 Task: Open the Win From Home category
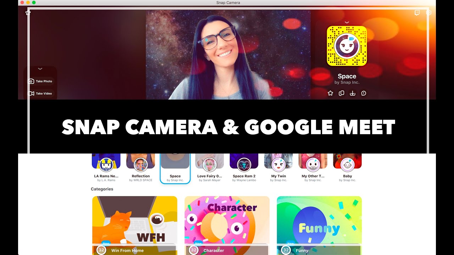[135, 224]
